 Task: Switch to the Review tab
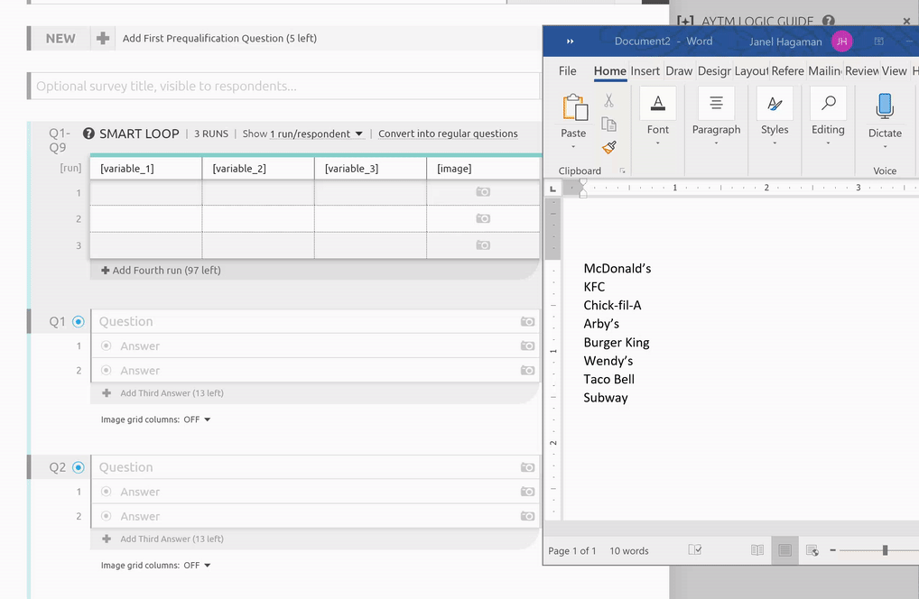(861, 71)
